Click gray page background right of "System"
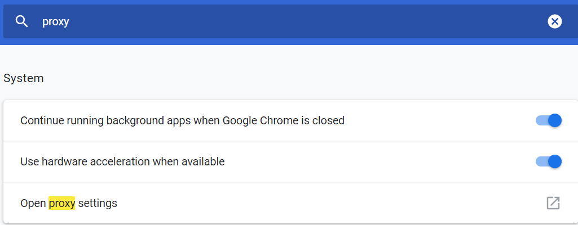 (x=282, y=78)
